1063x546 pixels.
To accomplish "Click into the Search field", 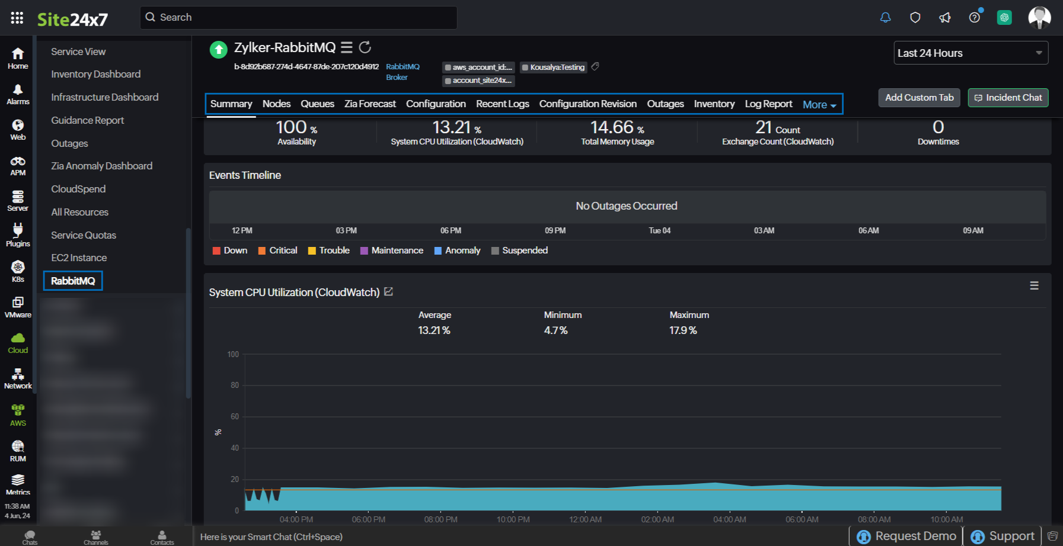I will (298, 18).
